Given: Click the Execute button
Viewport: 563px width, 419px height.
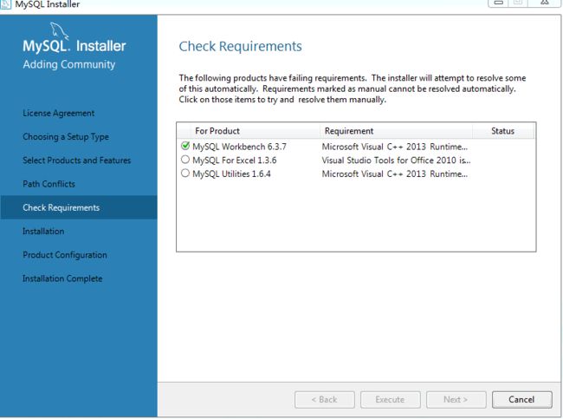Looking at the screenshot, I should pyautogui.click(x=391, y=400).
